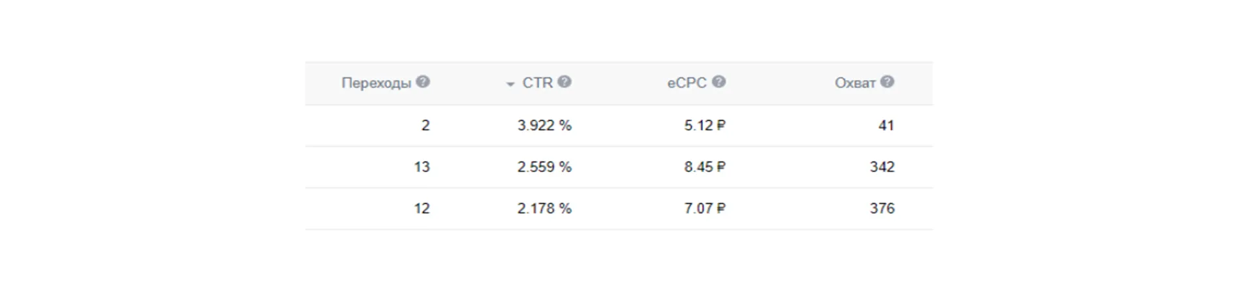Click the 8.45 ₽ eCPC value
The width and height of the screenshot is (1253, 293).
pos(705,167)
